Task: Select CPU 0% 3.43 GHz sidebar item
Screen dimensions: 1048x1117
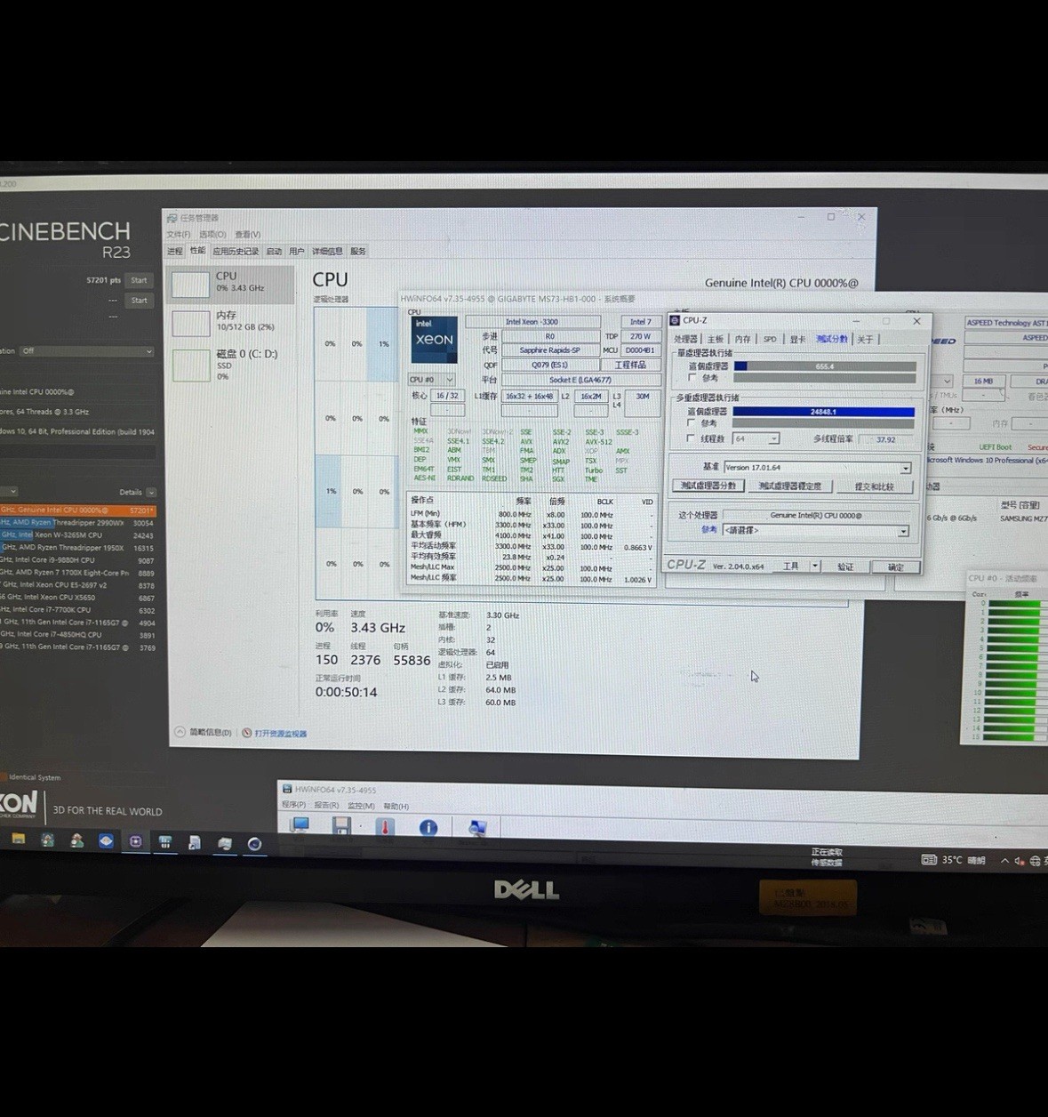Action: point(231,284)
